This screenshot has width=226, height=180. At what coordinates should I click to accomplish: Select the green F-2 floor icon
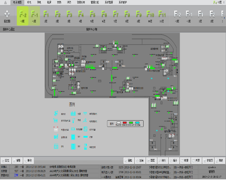click(x=23, y=16)
